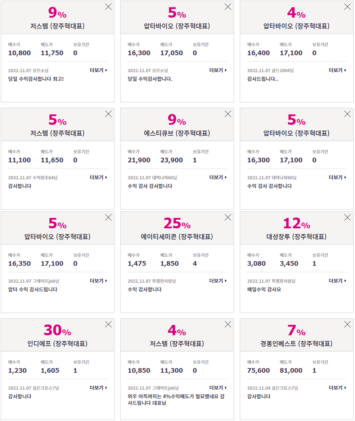Open 더보기 for 압타 수익 감사드립니다

(99, 281)
